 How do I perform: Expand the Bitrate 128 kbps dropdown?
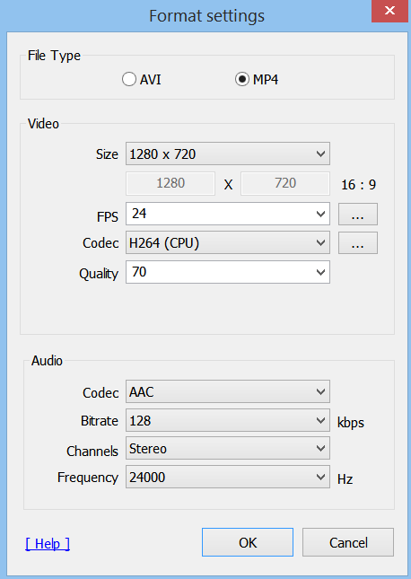click(x=228, y=420)
